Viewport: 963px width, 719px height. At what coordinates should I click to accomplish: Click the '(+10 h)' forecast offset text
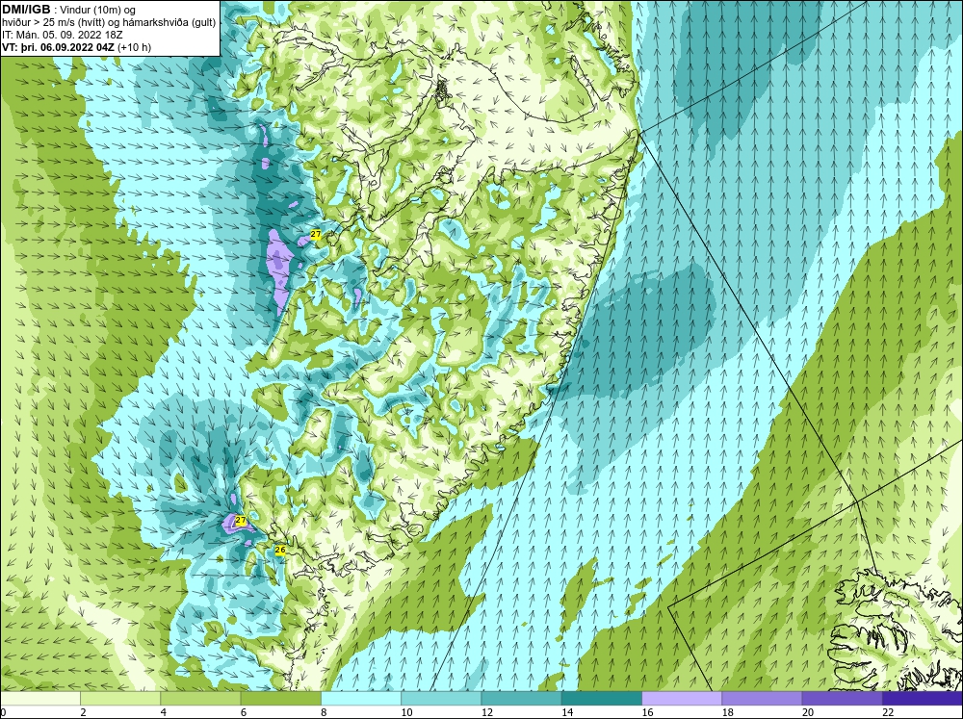[135, 46]
